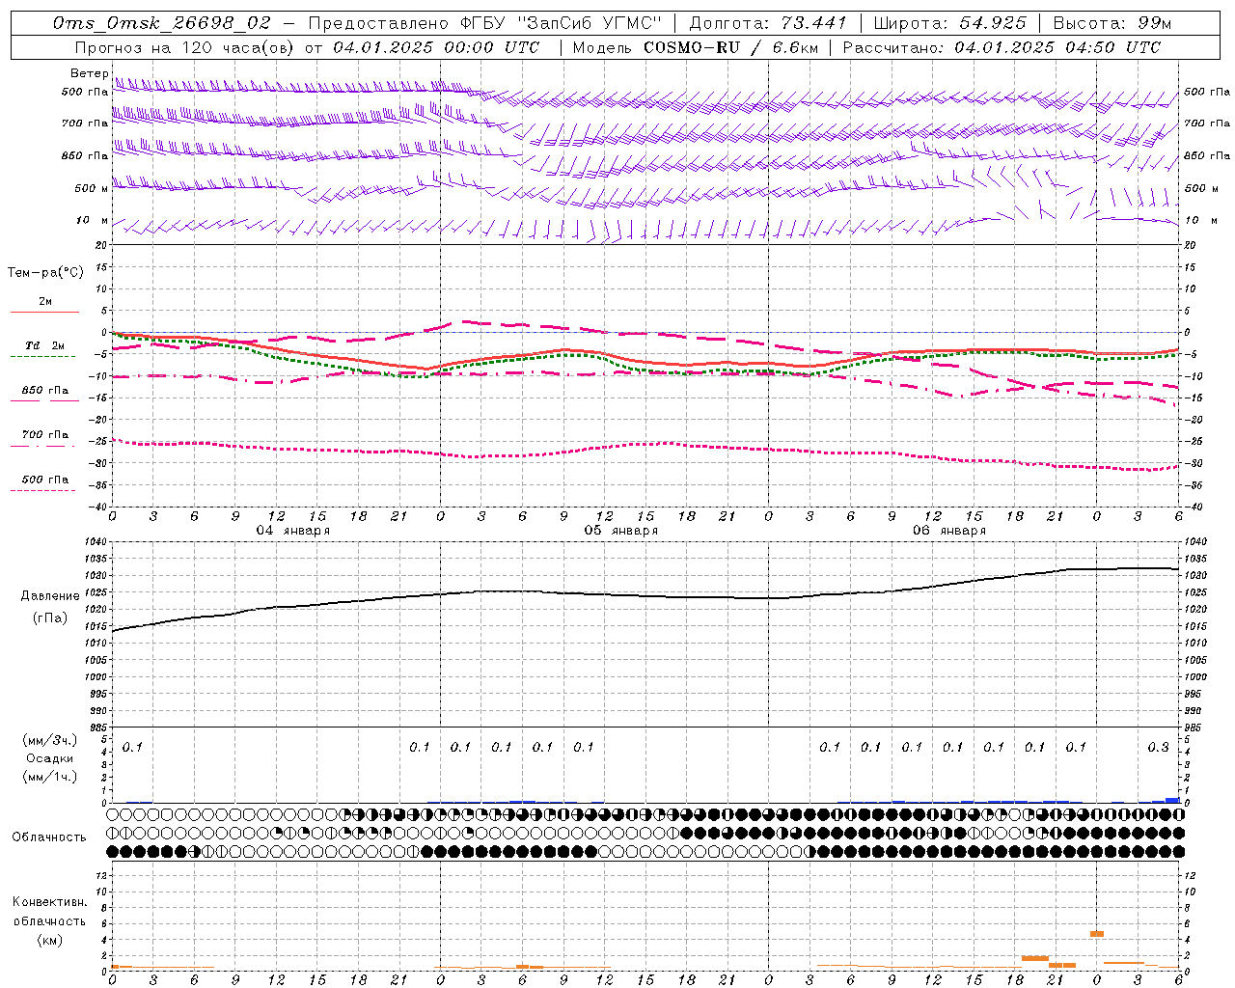
Task: Click the dashed legend line under Td 2м
Action: pyautogui.click(x=42, y=357)
